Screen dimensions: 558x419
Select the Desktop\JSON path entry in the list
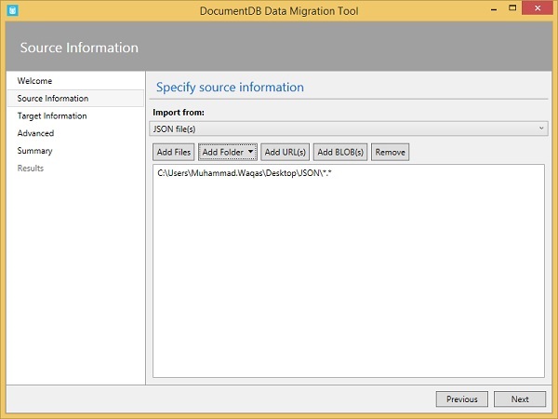[x=245, y=175]
